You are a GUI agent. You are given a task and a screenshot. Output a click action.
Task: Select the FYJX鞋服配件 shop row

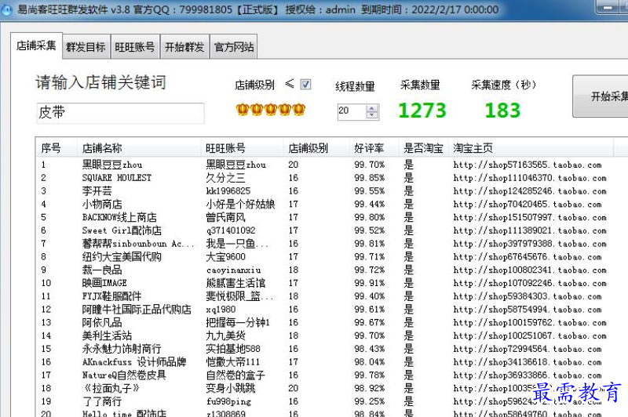pyautogui.click(x=111, y=296)
